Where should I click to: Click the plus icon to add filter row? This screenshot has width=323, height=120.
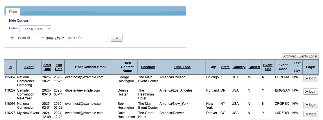click(x=12, y=38)
